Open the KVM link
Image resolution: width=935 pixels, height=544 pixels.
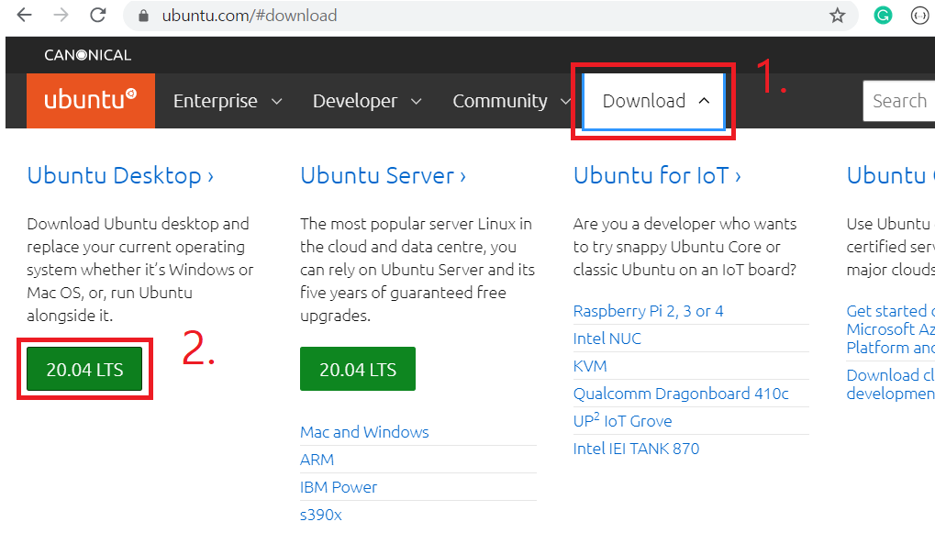tap(590, 366)
